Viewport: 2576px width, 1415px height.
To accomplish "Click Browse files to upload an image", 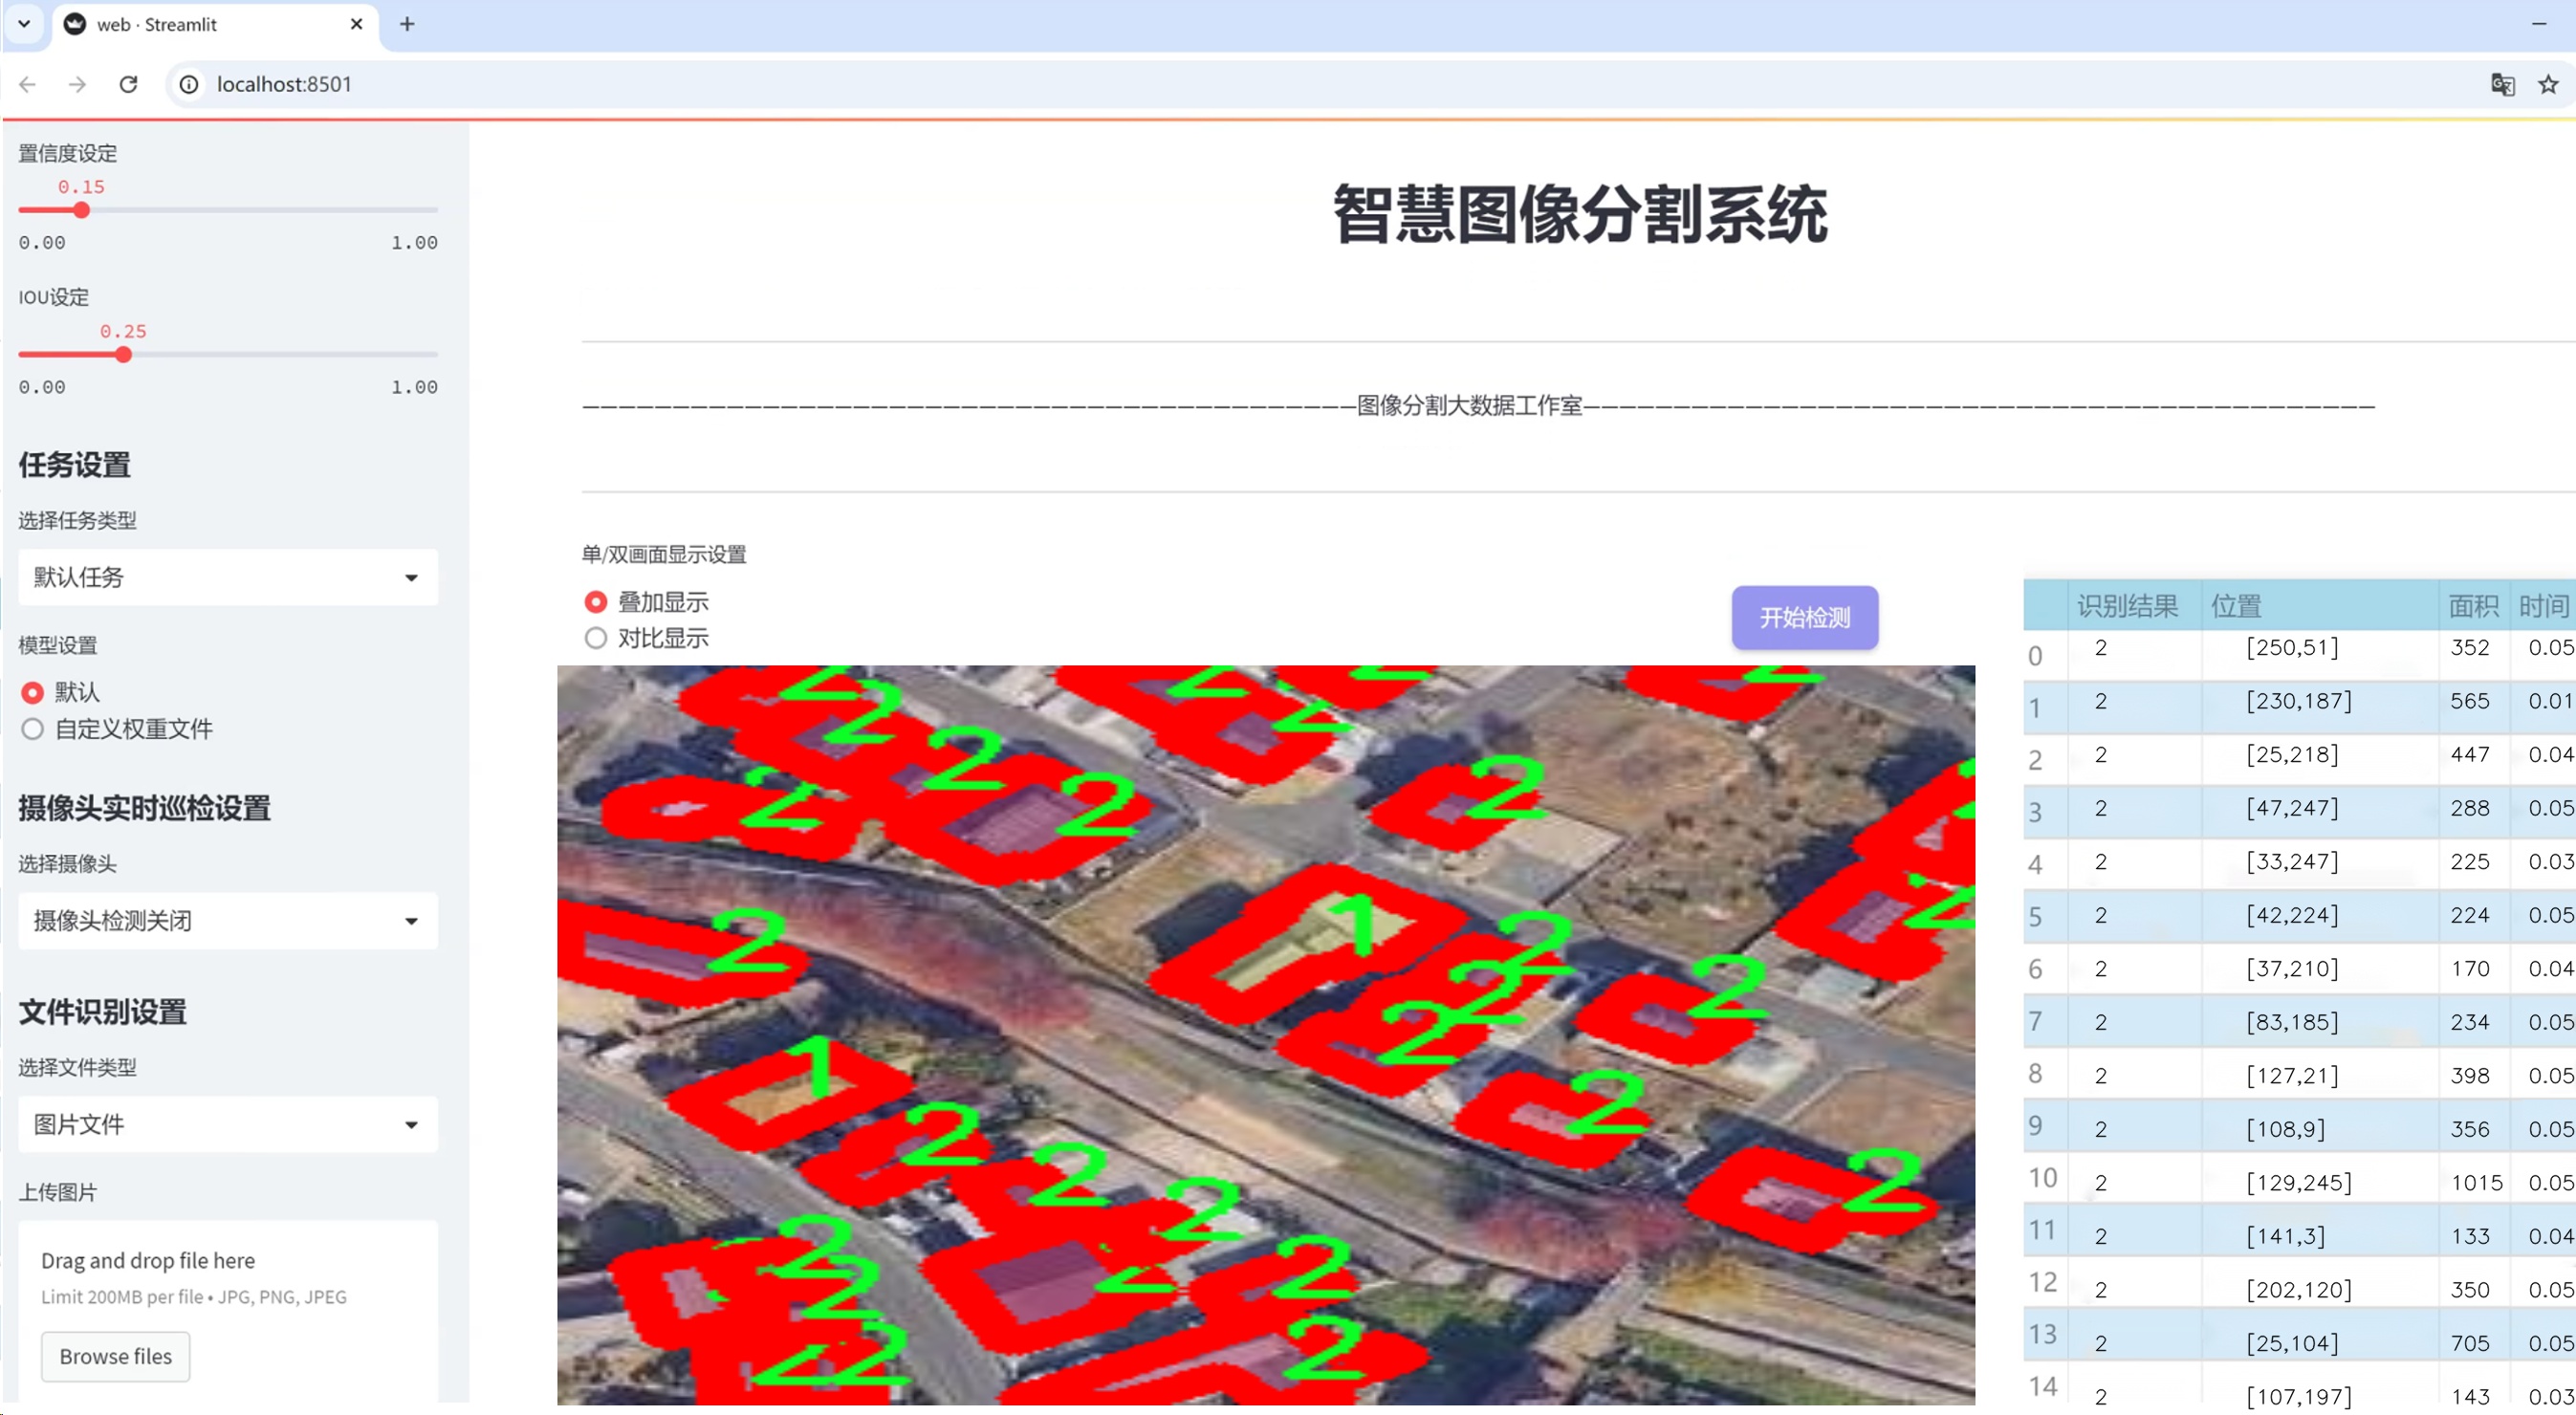I will click(114, 1356).
